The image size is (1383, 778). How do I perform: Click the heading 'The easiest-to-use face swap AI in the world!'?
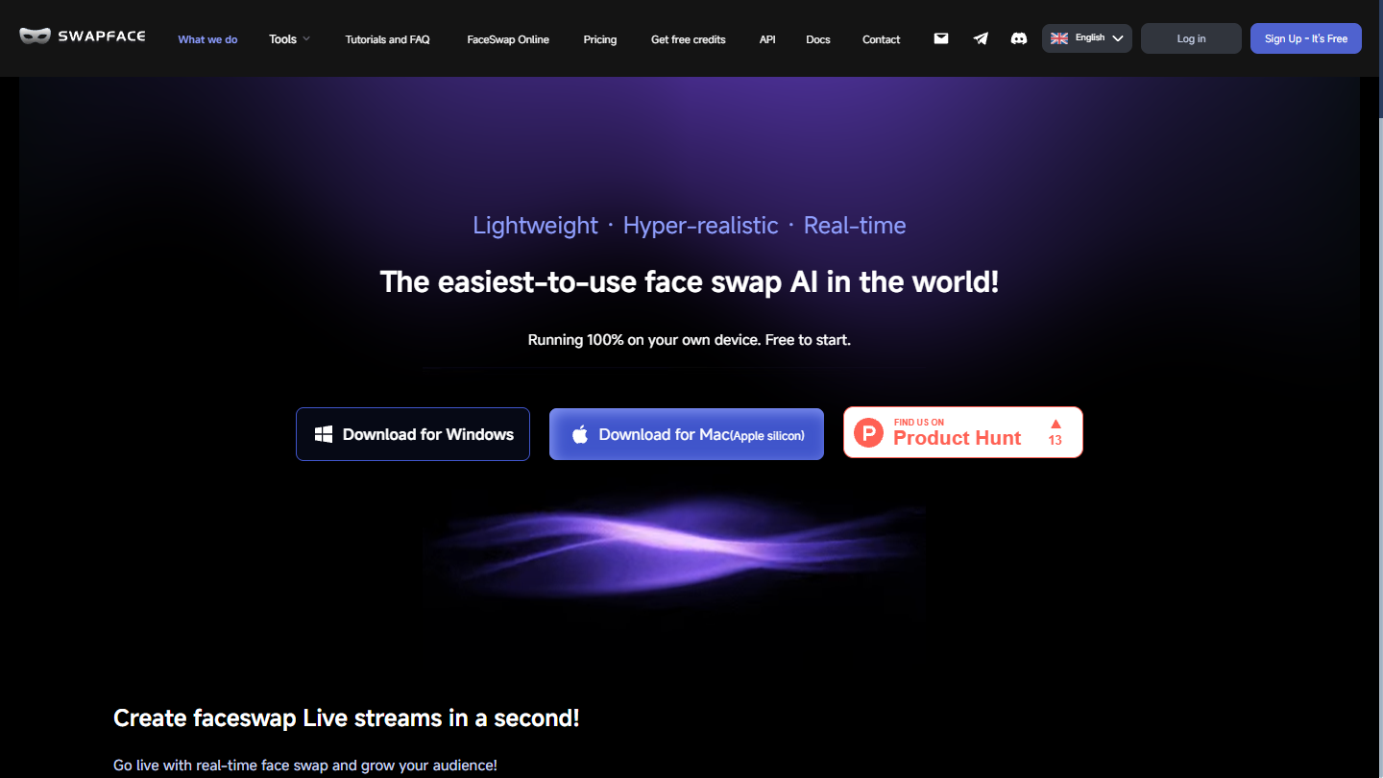[690, 282]
